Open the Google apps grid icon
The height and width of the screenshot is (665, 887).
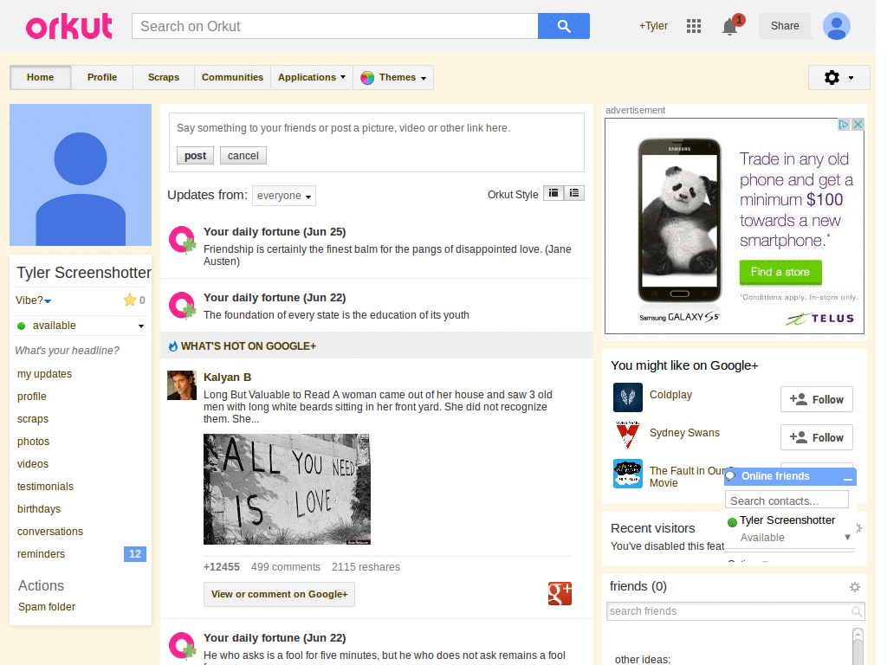(x=694, y=26)
